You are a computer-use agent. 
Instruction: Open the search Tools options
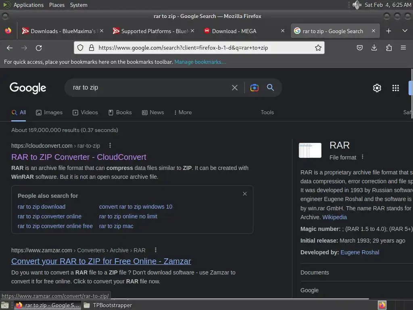[x=267, y=113]
